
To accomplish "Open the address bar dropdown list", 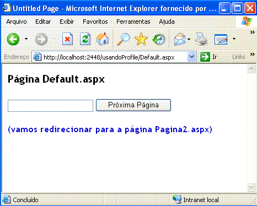I will 191,57.
